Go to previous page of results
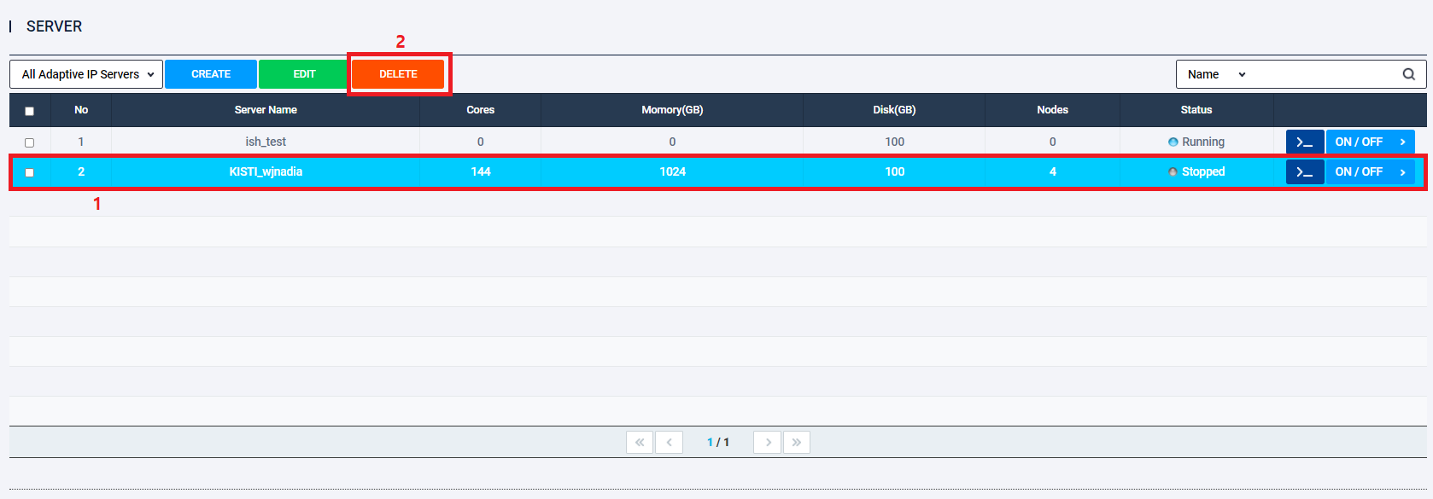1433x499 pixels. pos(669,442)
